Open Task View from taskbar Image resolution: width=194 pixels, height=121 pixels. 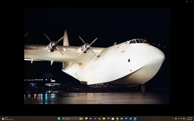click(x=86, y=119)
